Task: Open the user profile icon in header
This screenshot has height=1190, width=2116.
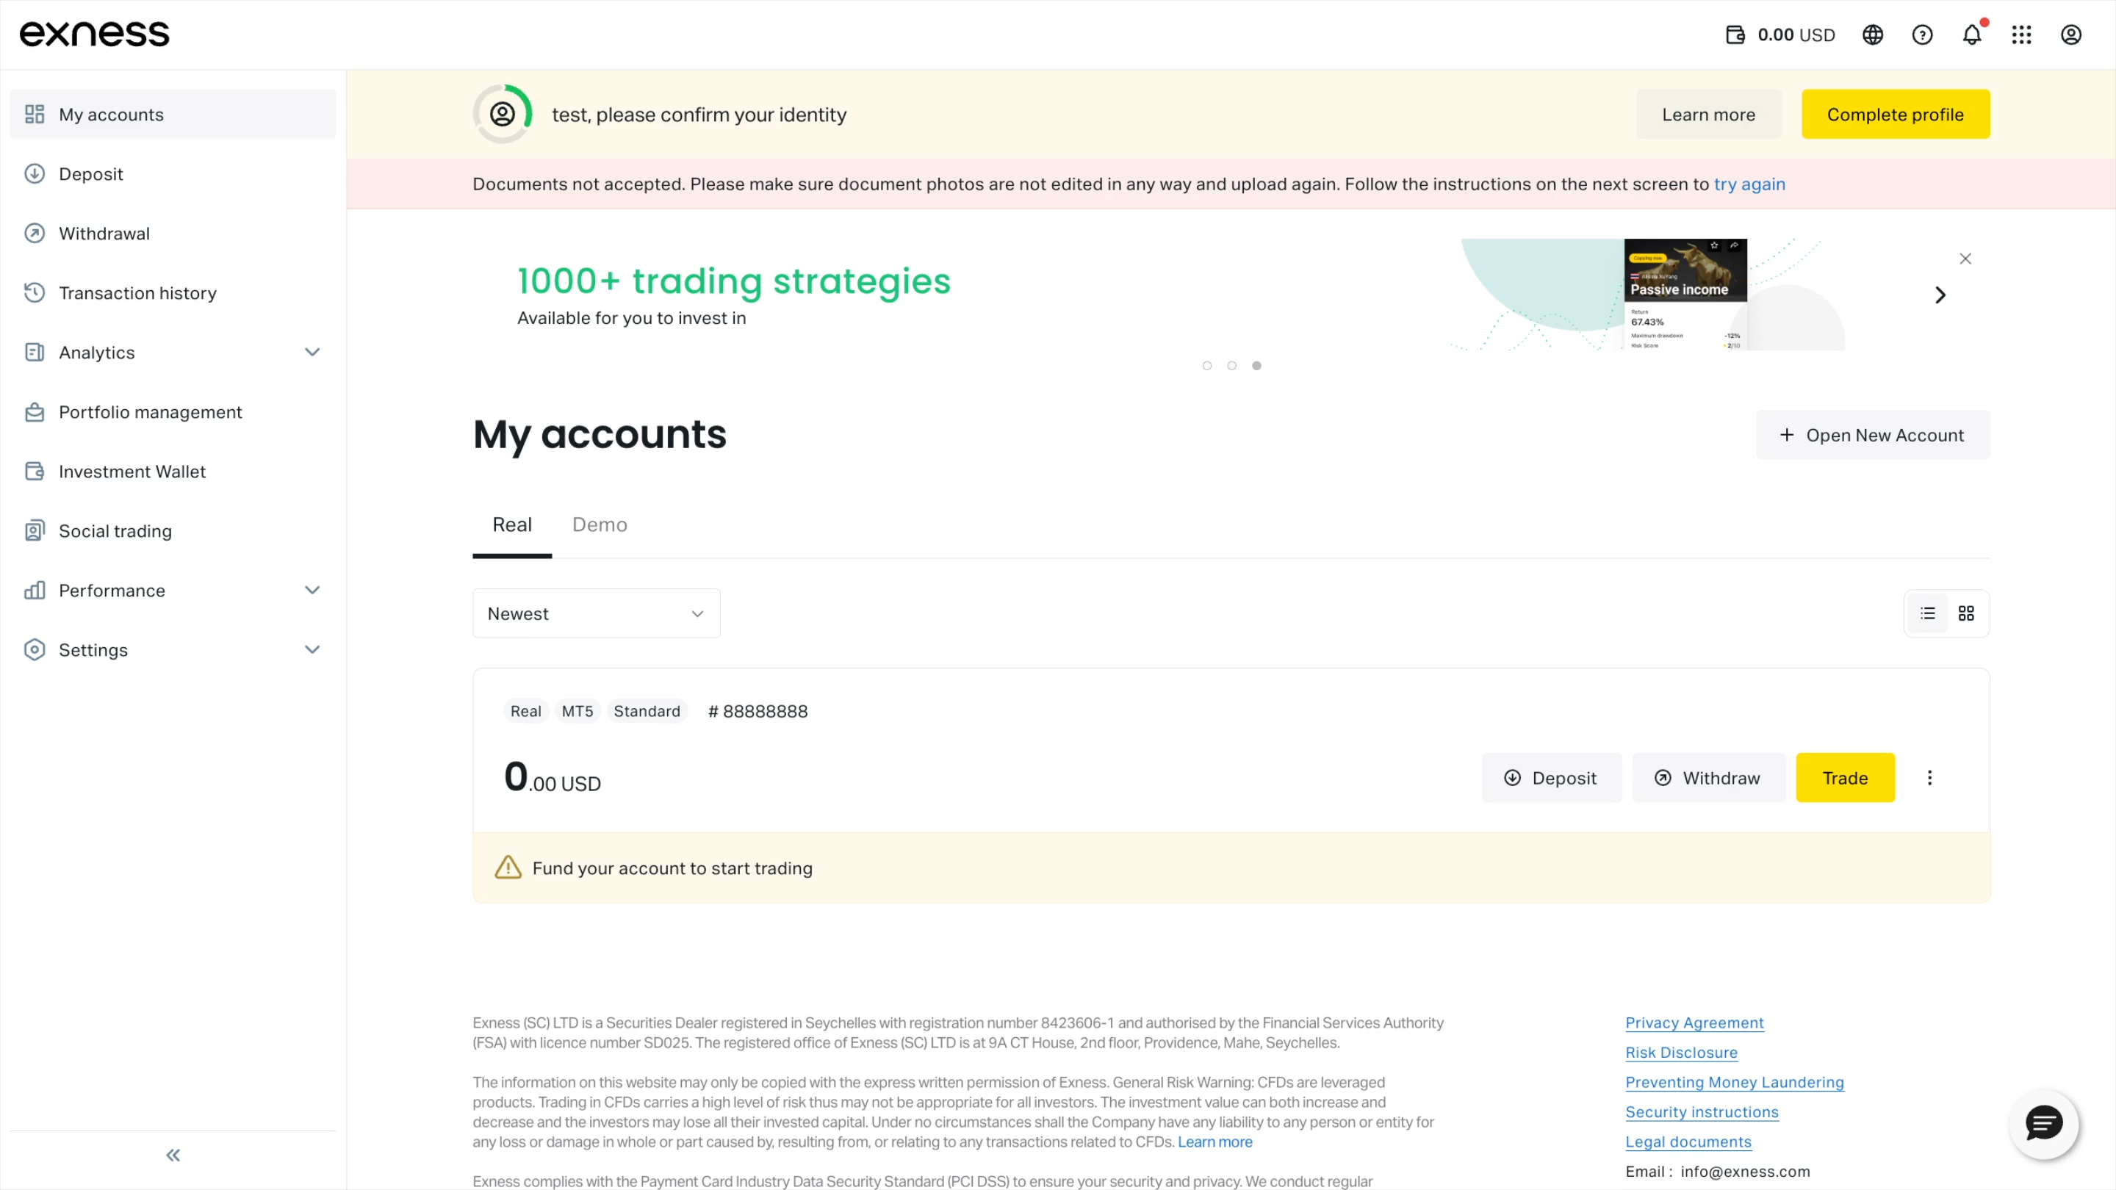Action: (2071, 35)
